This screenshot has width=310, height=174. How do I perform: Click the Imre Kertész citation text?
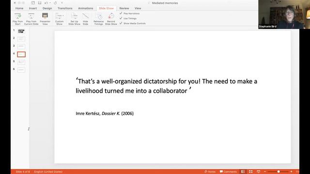(x=105, y=114)
